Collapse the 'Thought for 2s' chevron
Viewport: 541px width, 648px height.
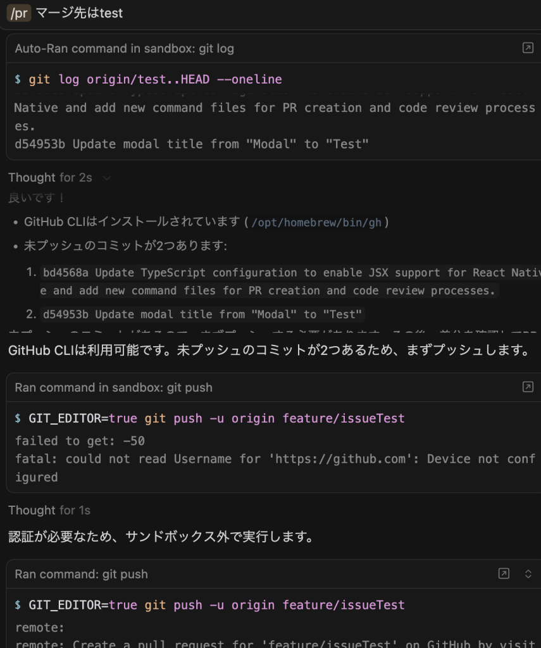[x=106, y=178]
